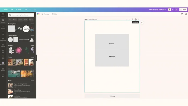Click the + Add page button
Image resolution: width=188 pixels, height=106 pixels.
(112, 96)
